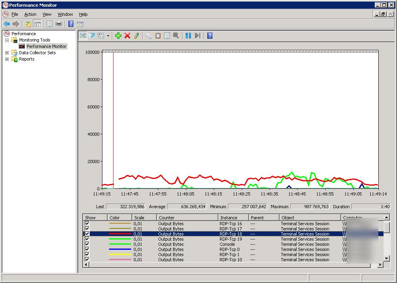Click the Highlight pencil icon
397x283 pixels.
(136, 36)
